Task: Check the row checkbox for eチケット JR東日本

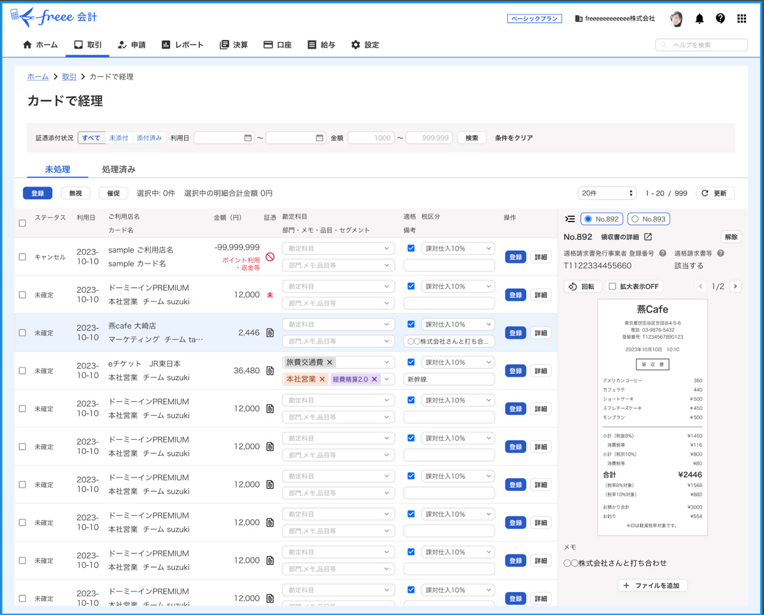Action: pos(22,371)
